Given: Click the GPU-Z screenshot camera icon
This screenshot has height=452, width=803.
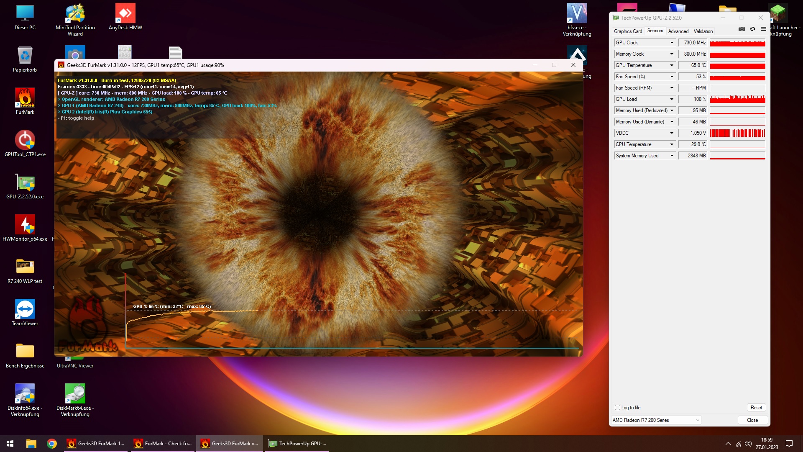Looking at the screenshot, I should (742, 29).
